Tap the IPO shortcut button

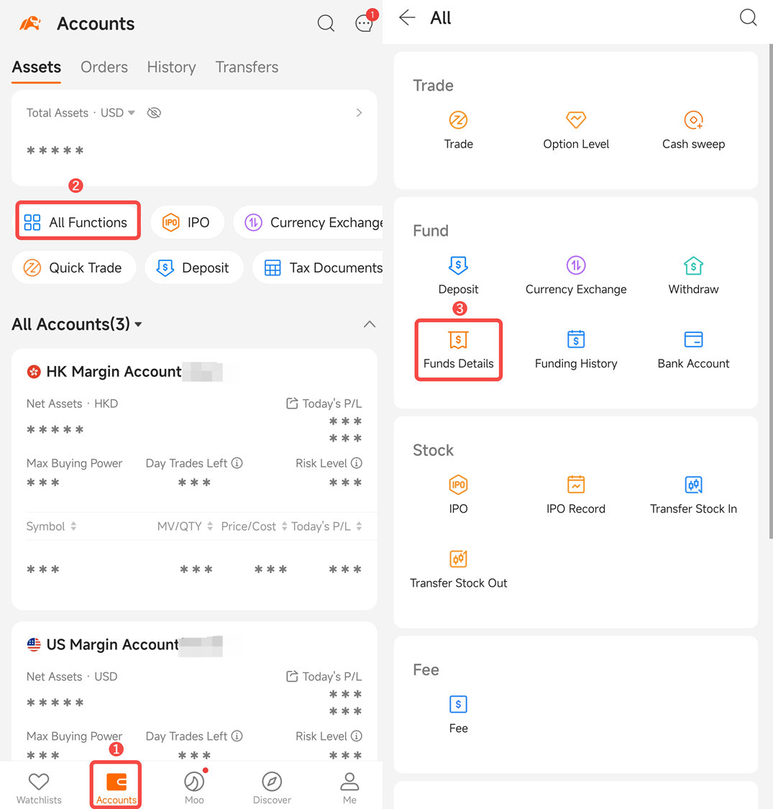tap(187, 222)
